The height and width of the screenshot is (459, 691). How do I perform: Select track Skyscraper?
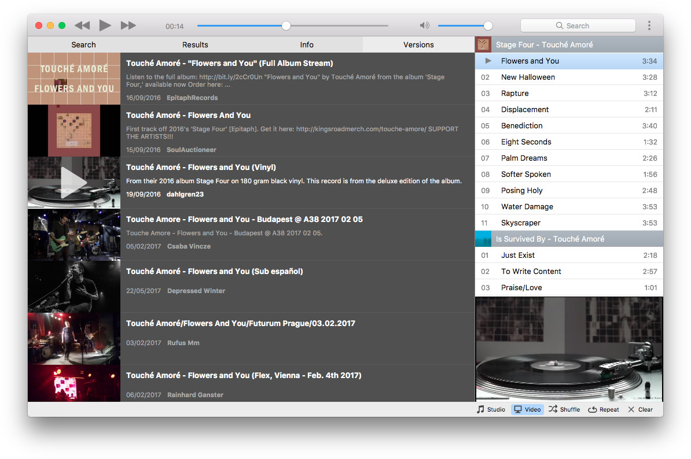tap(569, 223)
